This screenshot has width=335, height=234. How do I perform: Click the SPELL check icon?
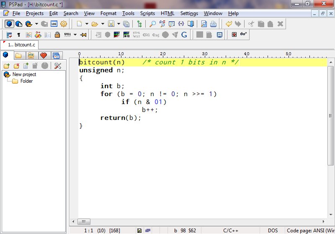[67, 35]
